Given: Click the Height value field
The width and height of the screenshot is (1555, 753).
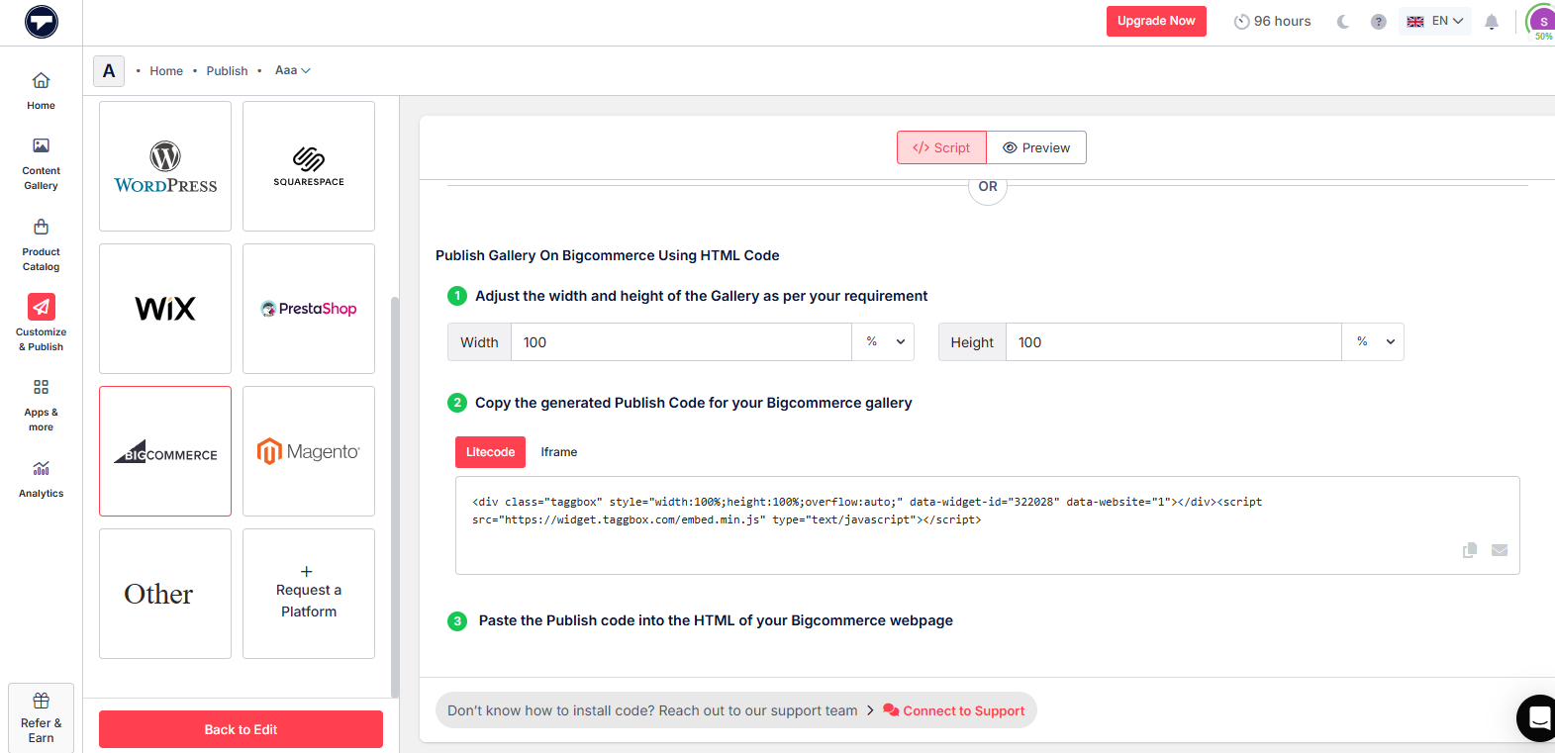Looking at the screenshot, I should (x=1174, y=341).
